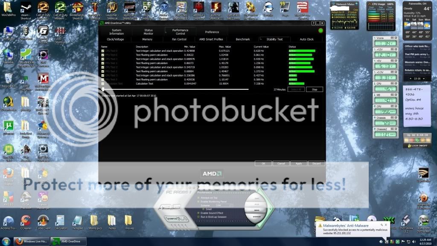Image resolution: width=437 pixels, height=246 pixels.
Task: Uncheck the CPU Test 0 checkbox
Action: pos(103,51)
